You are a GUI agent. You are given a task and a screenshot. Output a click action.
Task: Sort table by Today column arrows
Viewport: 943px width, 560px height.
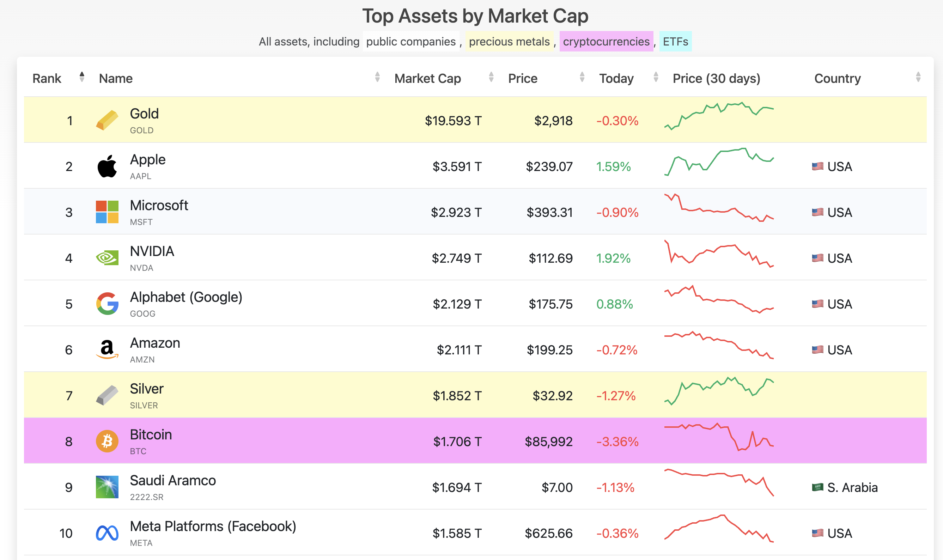(656, 77)
